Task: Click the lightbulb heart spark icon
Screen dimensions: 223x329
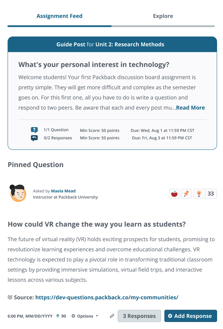Action: pos(199,194)
